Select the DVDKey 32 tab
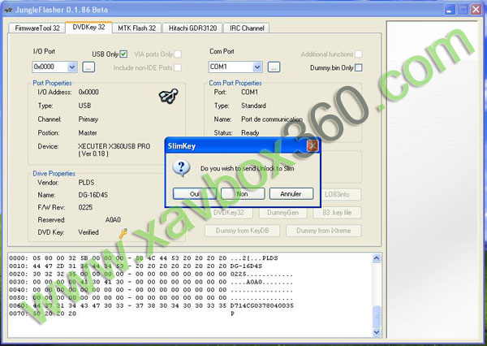487x346 pixels. pyautogui.click(x=88, y=27)
